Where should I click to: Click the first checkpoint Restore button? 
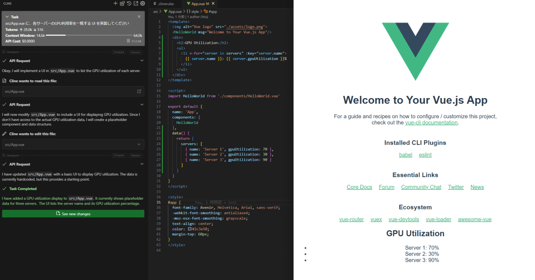135,52
